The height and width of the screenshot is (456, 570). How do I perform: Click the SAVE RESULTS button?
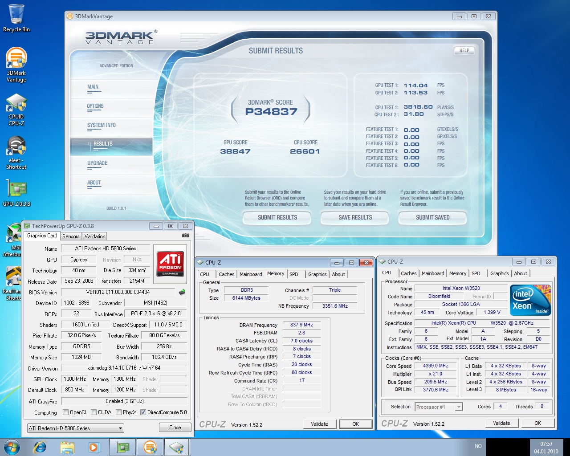355,217
